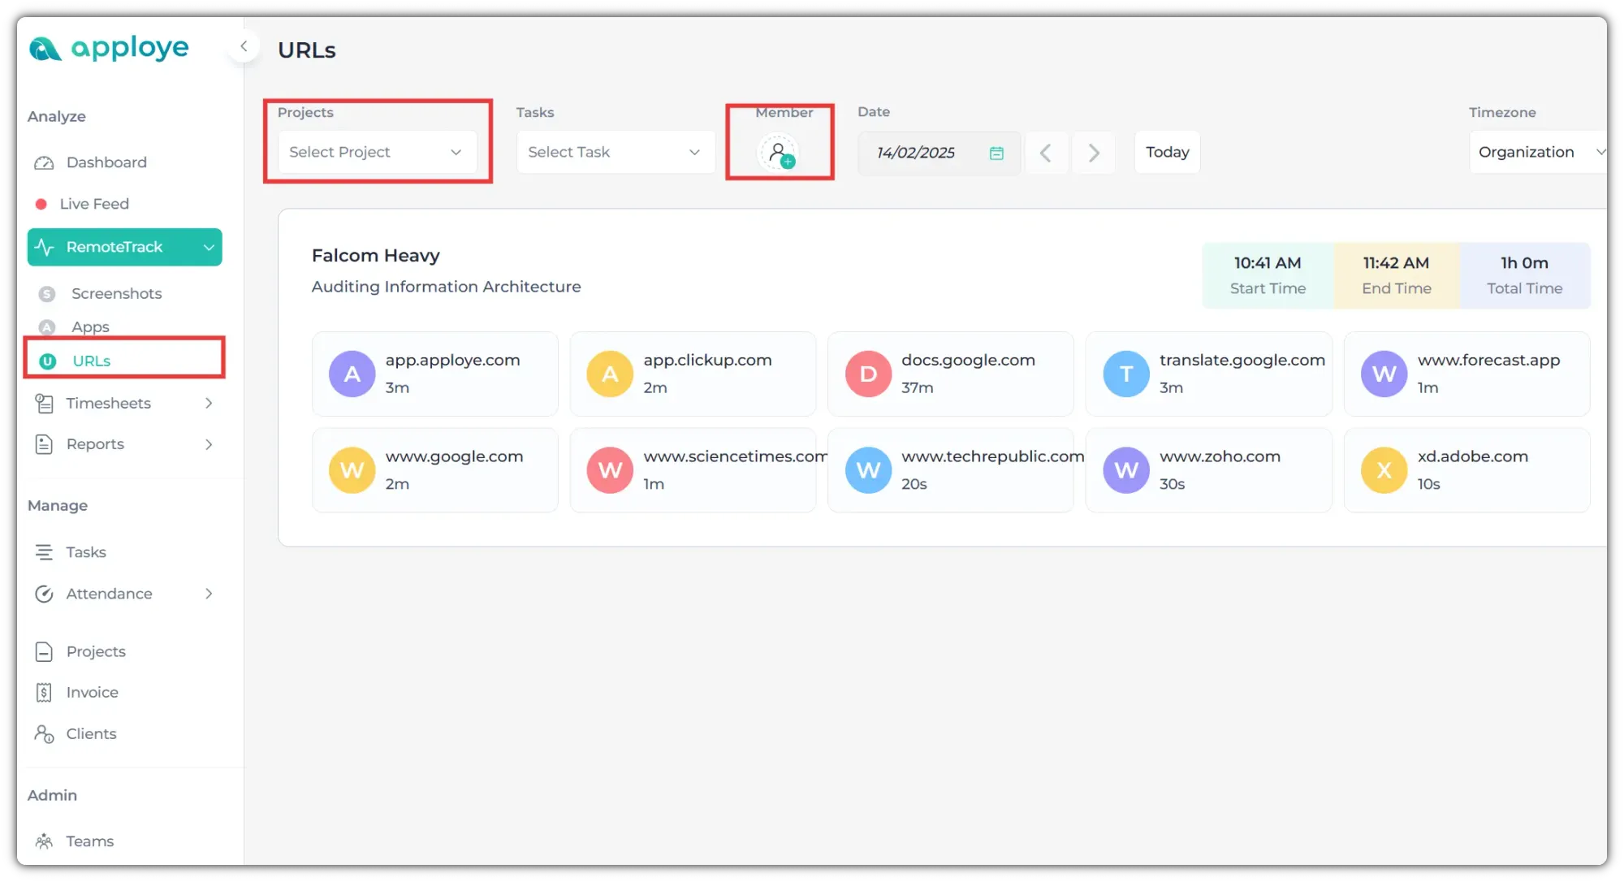Open the Select Task dropdown
This screenshot has height=882, width=1624.
[615, 153]
